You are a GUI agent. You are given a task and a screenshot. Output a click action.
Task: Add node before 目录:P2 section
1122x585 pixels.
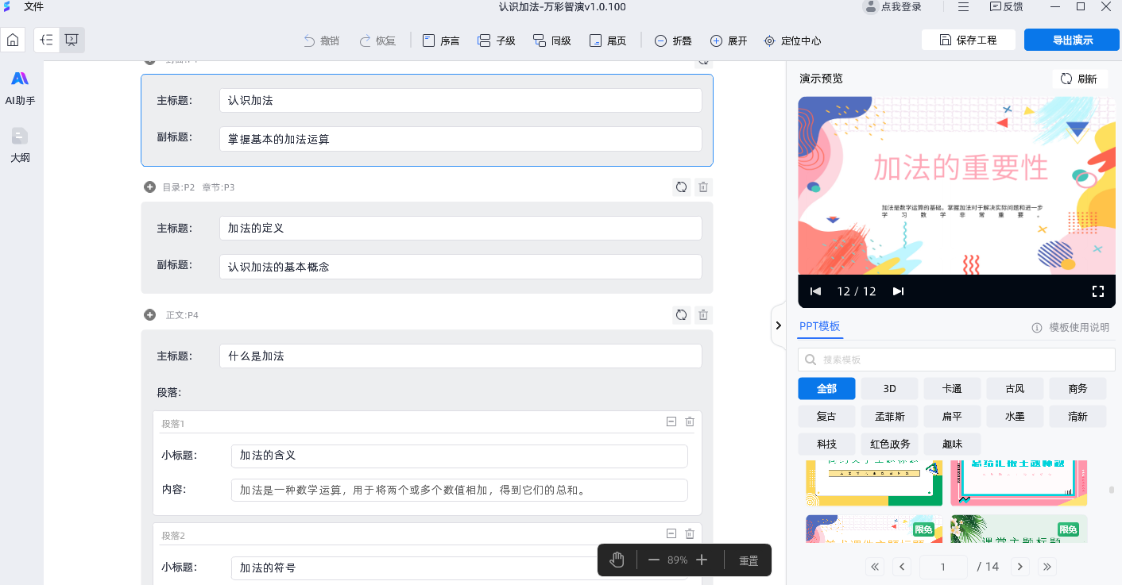149,187
